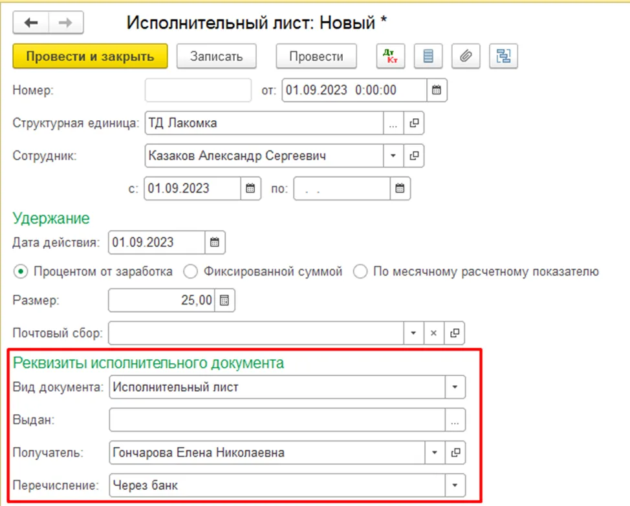Focus the Номер input field
Viewport: 630px width, 506px height.
click(x=198, y=90)
